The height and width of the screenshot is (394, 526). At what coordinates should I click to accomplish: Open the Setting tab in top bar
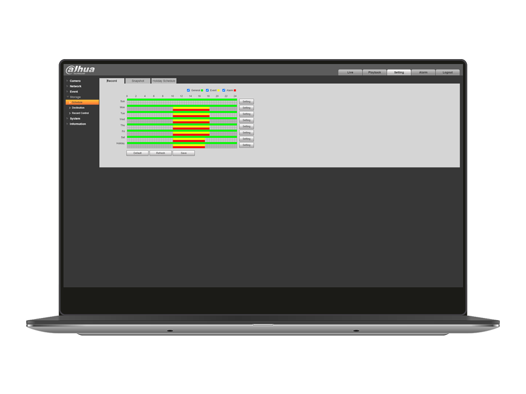(399, 72)
